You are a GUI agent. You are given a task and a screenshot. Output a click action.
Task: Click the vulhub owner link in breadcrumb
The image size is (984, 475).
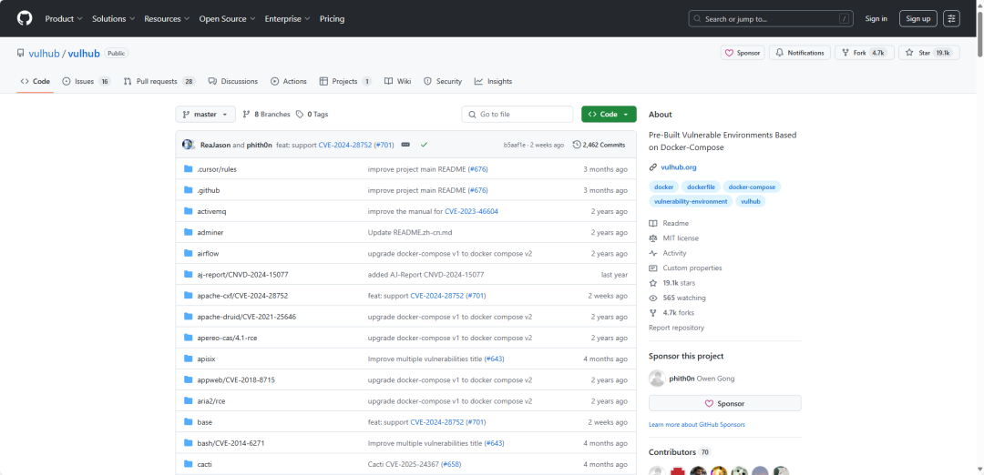tap(44, 54)
